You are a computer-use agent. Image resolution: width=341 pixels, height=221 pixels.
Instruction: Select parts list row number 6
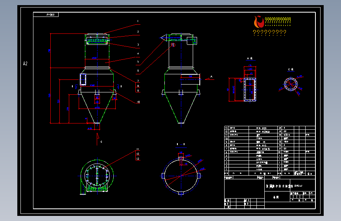pyautogui.click(x=270, y=152)
